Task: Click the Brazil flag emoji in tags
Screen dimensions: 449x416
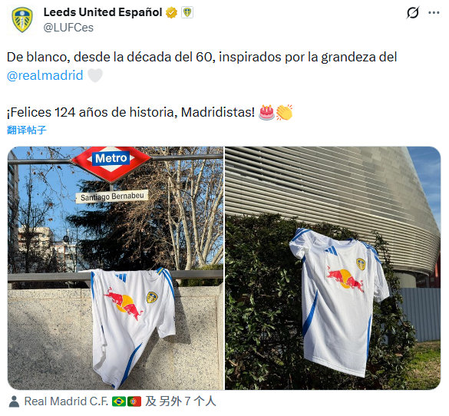Action: click(119, 401)
